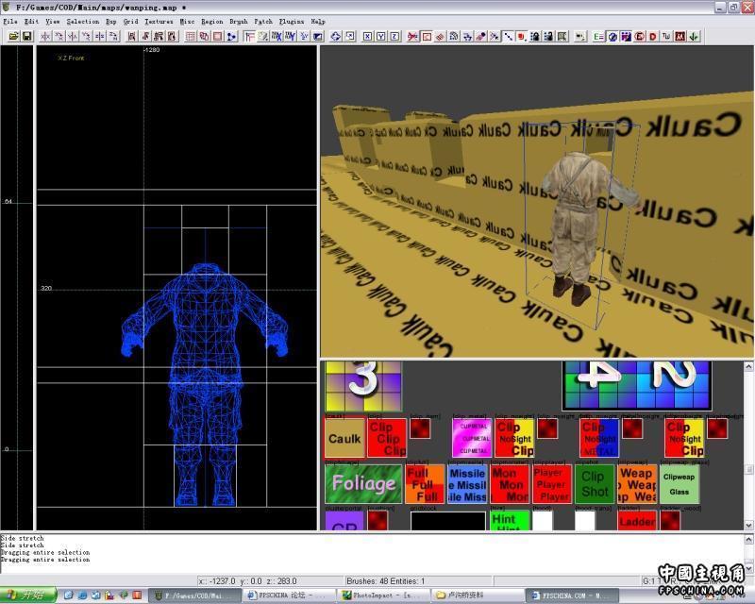Click the texture view mode icon

[262, 36]
